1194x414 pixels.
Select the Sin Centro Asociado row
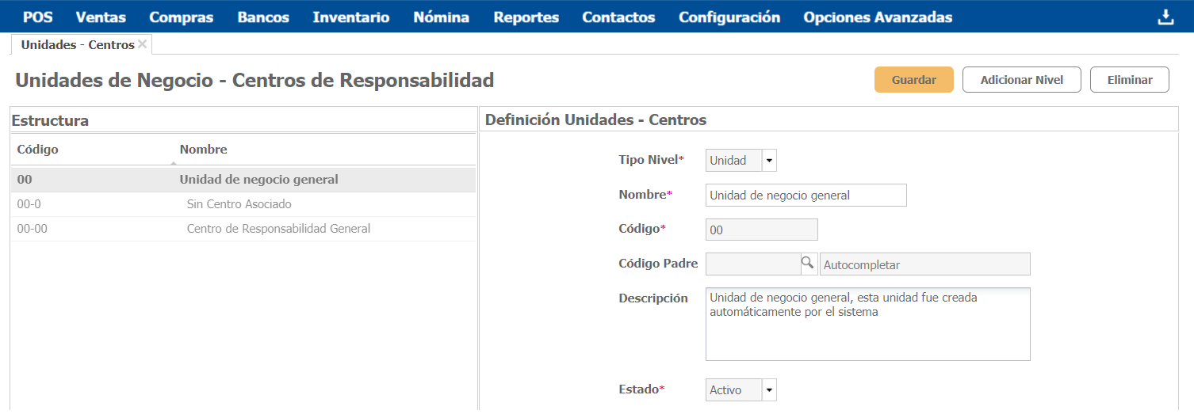(x=239, y=204)
